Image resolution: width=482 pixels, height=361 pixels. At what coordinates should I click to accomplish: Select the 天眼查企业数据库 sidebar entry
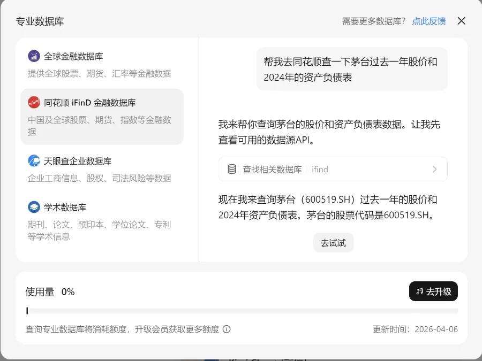tap(102, 168)
